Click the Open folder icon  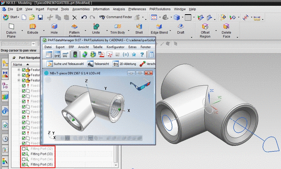32,17
